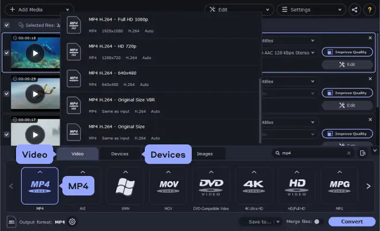Click the Convert button
Image resolution: width=380 pixels, height=231 pixels.
352,221
